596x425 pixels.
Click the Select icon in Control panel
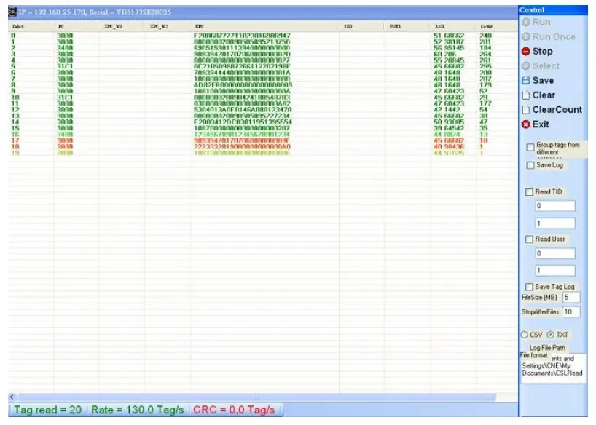click(x=525, y=66)
